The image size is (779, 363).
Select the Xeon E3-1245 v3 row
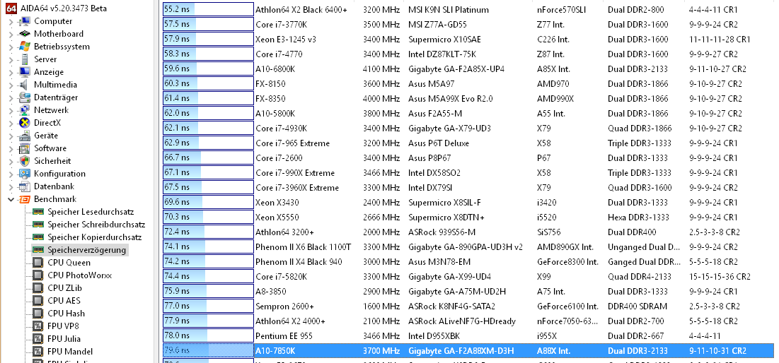point(468,39)
